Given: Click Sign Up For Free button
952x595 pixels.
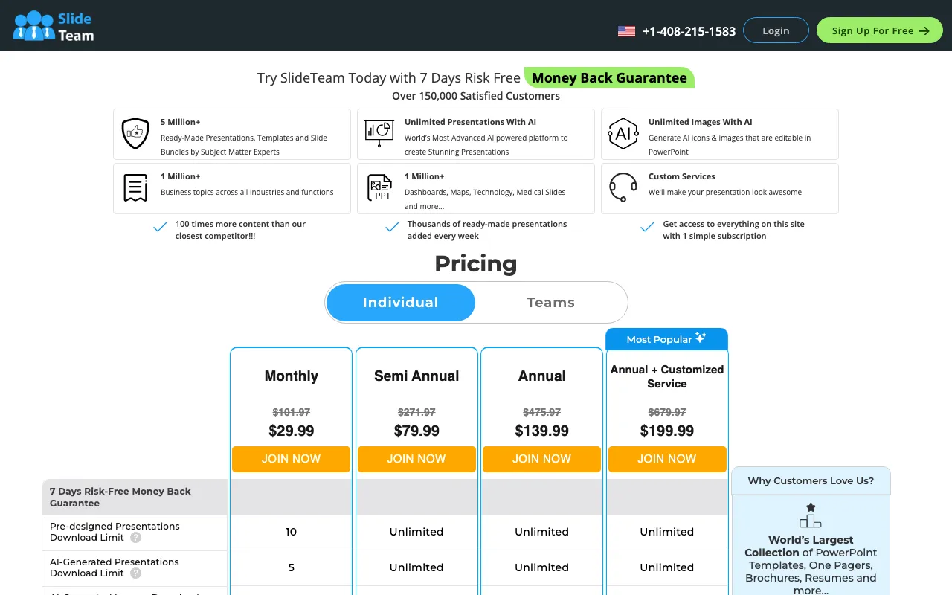Looking at the screenshot, I should pos(880,30).
